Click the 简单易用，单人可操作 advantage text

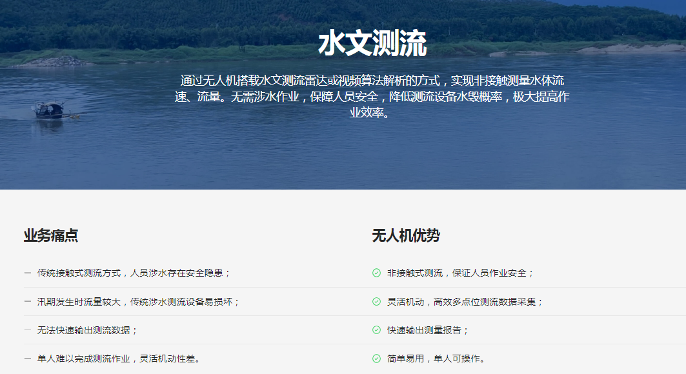pyautogui.click(x=436, y=359)
